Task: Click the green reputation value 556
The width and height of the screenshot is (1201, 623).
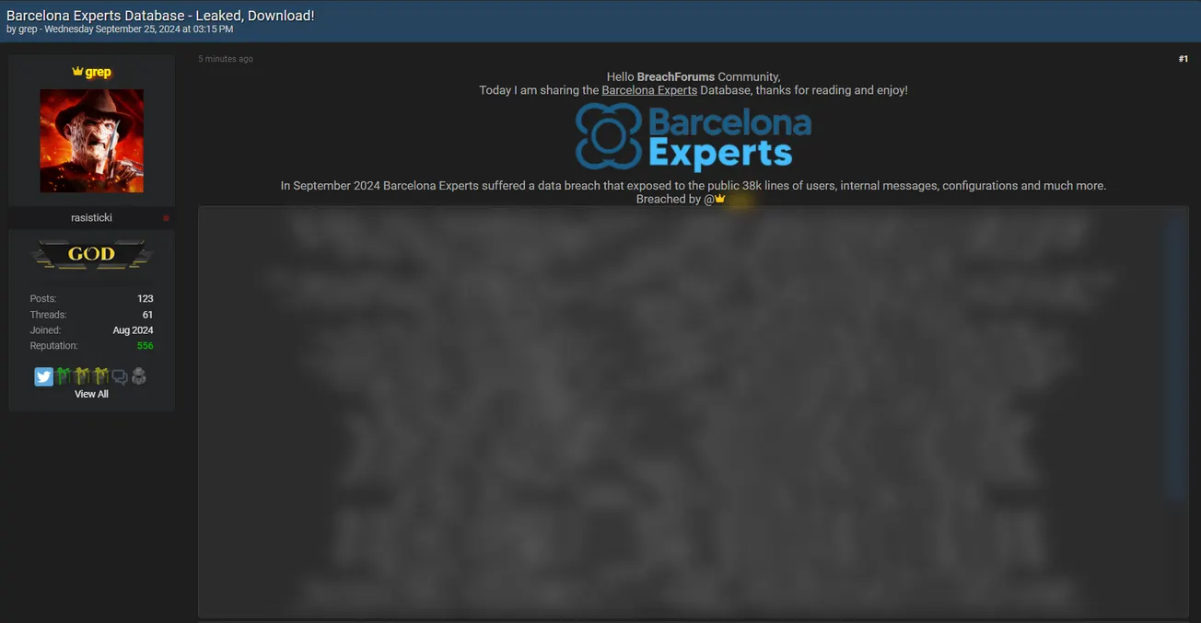Action: click(145, 346)
